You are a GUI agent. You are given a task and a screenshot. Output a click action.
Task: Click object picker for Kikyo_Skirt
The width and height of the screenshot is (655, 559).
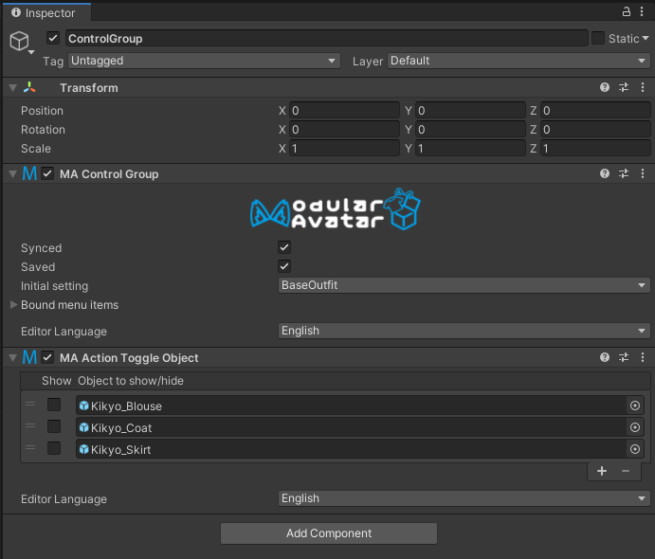click(635, 449)
